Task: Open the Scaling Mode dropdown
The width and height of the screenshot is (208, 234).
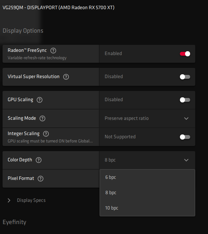Action: pyautogui.click(x=147, y=118)
